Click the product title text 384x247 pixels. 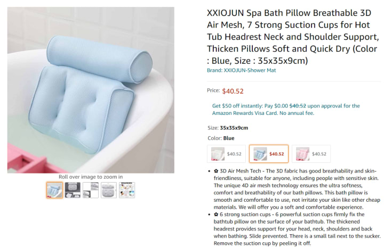(293, 37)
